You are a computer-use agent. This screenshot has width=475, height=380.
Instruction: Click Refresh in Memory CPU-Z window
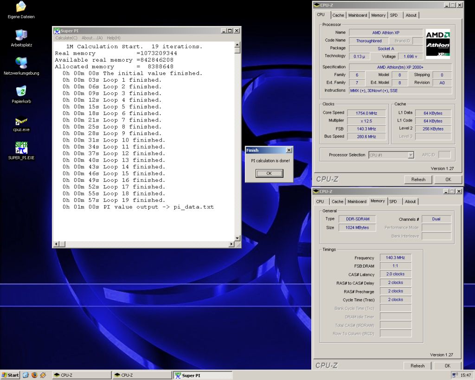pyautogui.click(x=417, y=366)
